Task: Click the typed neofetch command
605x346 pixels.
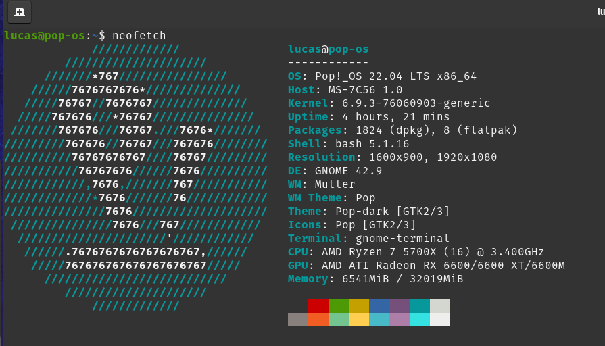Action: (x=139, y=36)
